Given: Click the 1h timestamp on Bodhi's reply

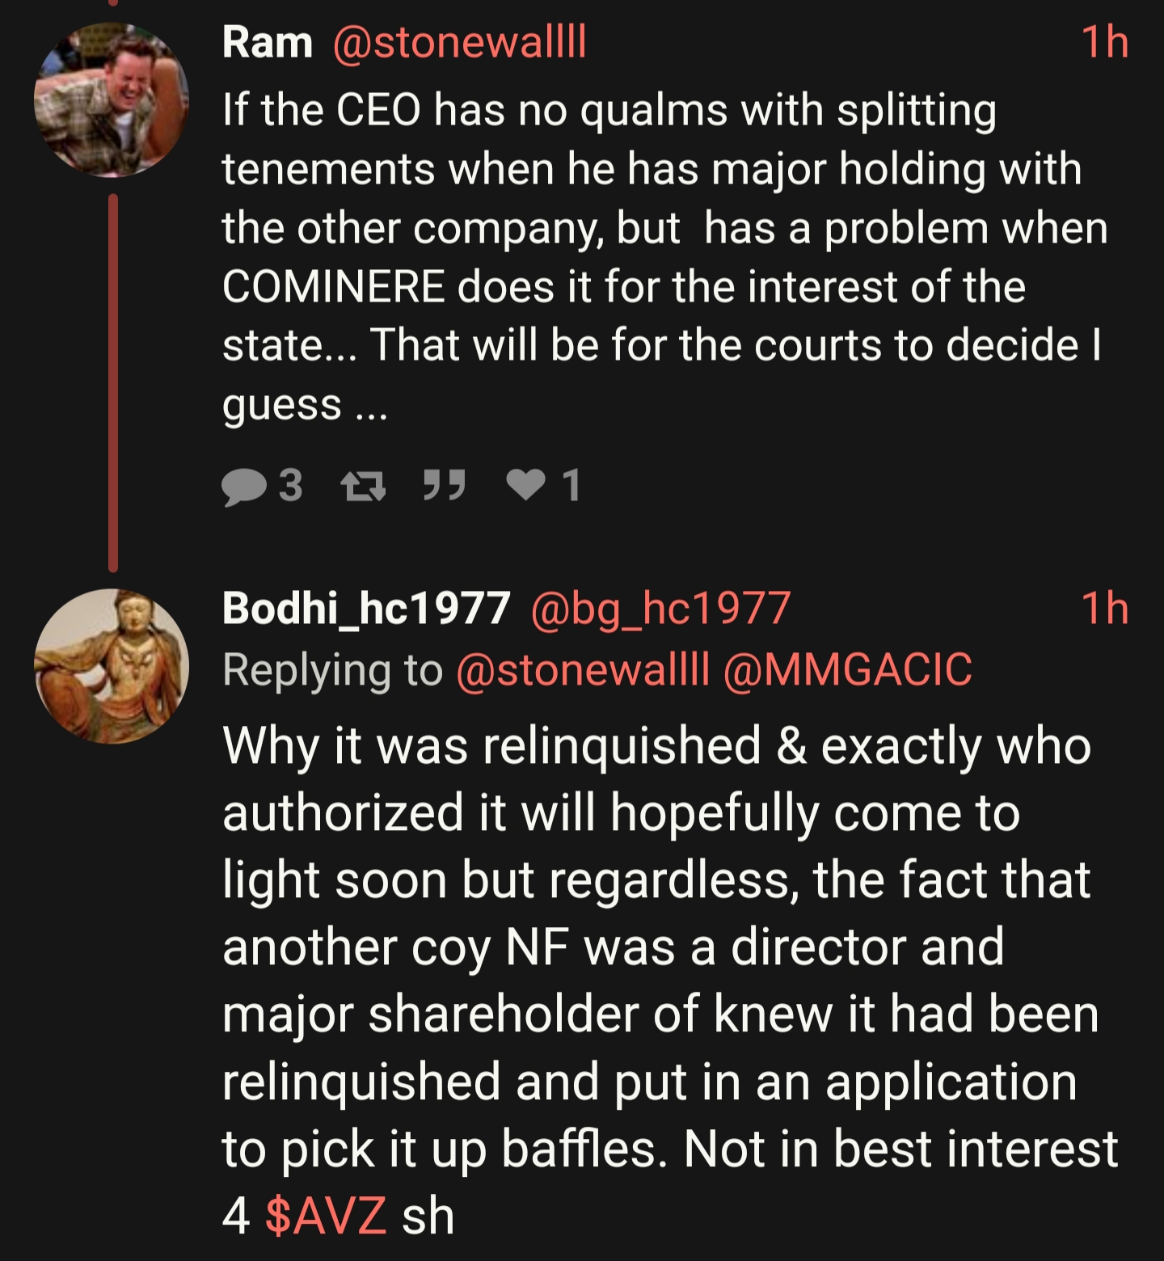Looking at the screenshot, I should click(x=1104, y=608).
